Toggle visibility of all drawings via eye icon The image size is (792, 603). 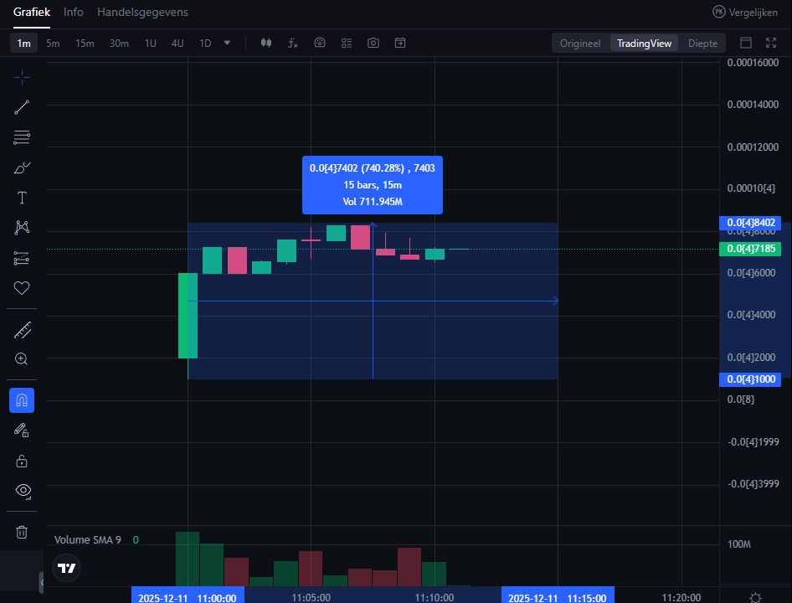(21, 492)
